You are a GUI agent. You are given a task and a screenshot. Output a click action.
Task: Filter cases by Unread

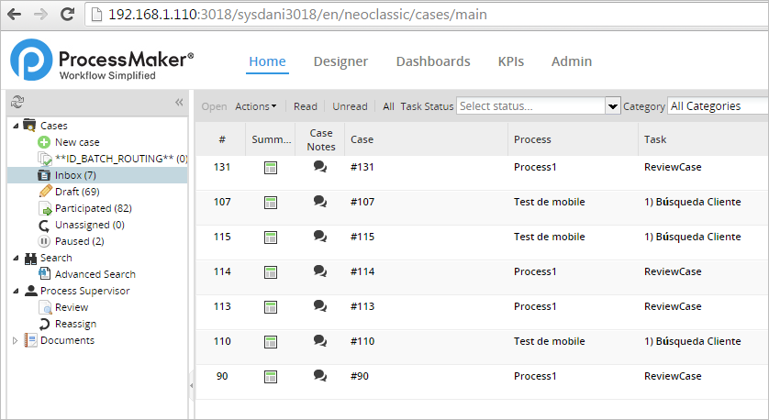pos(350,106)
